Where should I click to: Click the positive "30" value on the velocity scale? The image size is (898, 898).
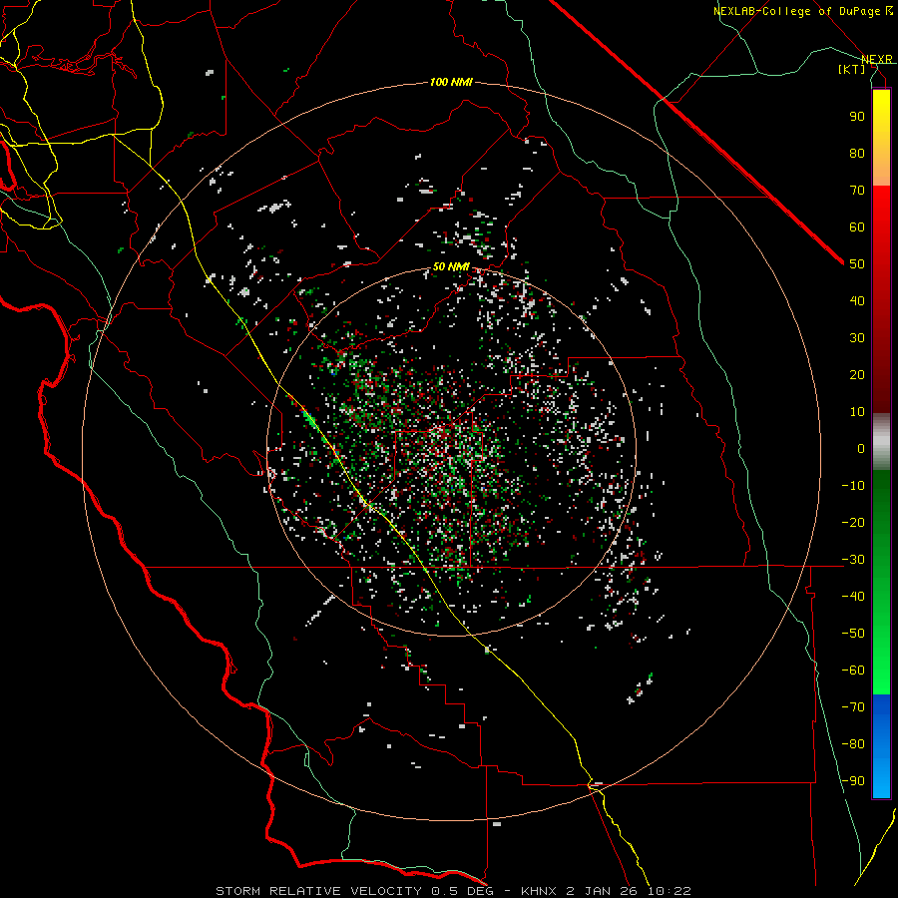pos(857,338)
